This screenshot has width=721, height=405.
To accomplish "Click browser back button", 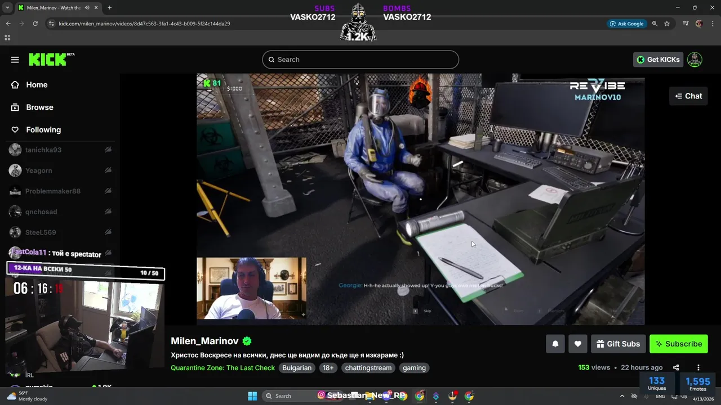I will [8, 24].
